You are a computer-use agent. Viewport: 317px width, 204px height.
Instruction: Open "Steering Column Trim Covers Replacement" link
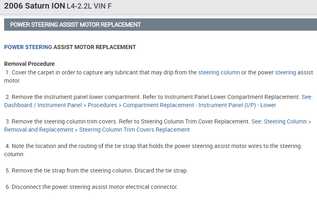coord(134,130)
